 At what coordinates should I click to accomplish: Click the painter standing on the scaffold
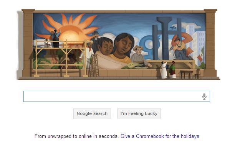click(56, 38)
